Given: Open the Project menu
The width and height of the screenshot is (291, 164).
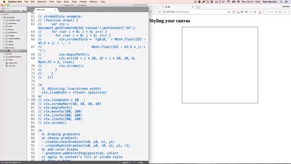Looking at the screenshot, I should [83, 2].
